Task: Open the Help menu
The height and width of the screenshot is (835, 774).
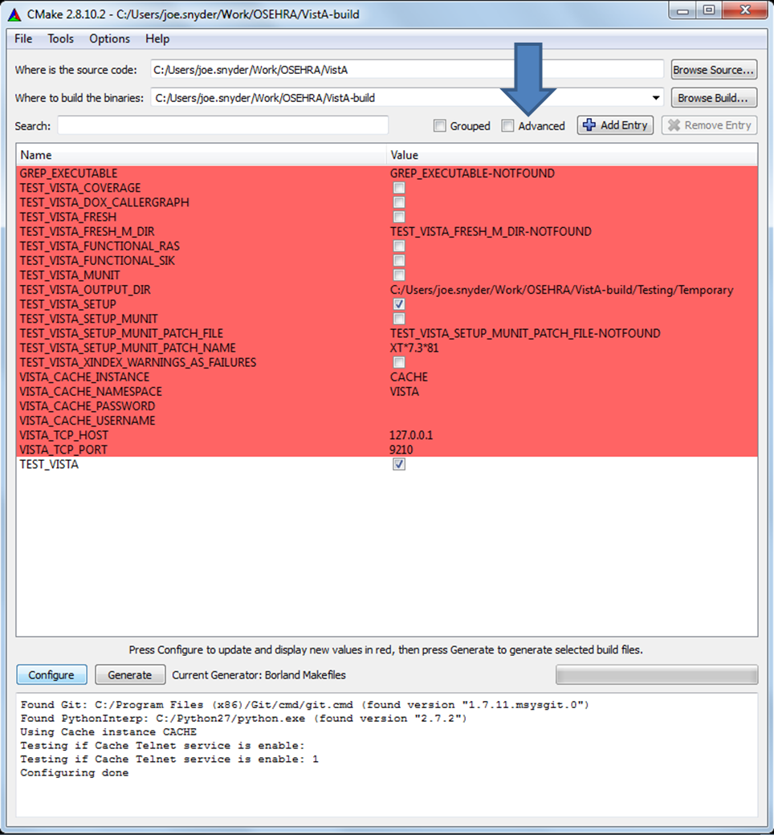Action: 157,39
